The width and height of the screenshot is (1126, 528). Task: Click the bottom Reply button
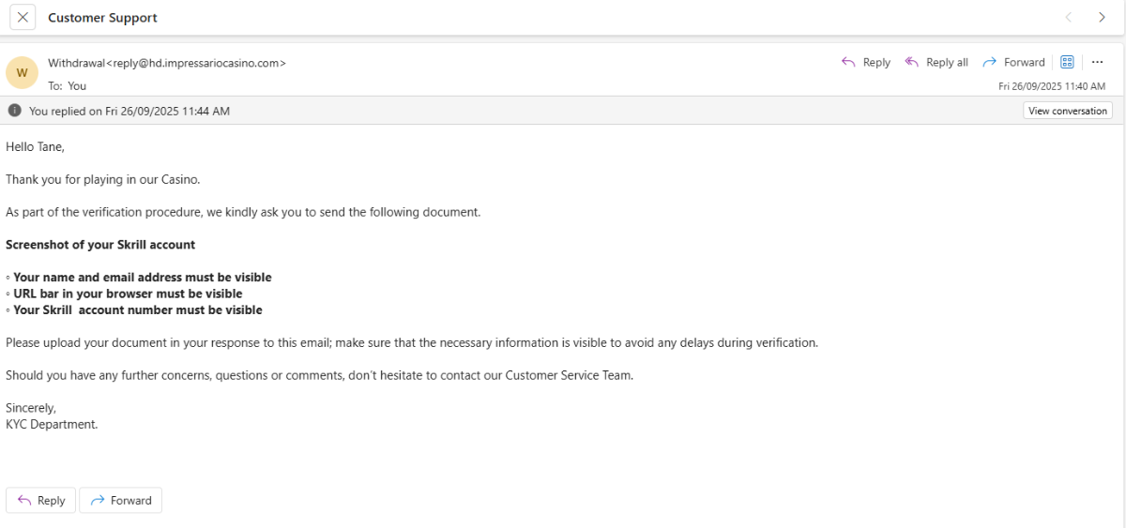(x=40, y=500)
